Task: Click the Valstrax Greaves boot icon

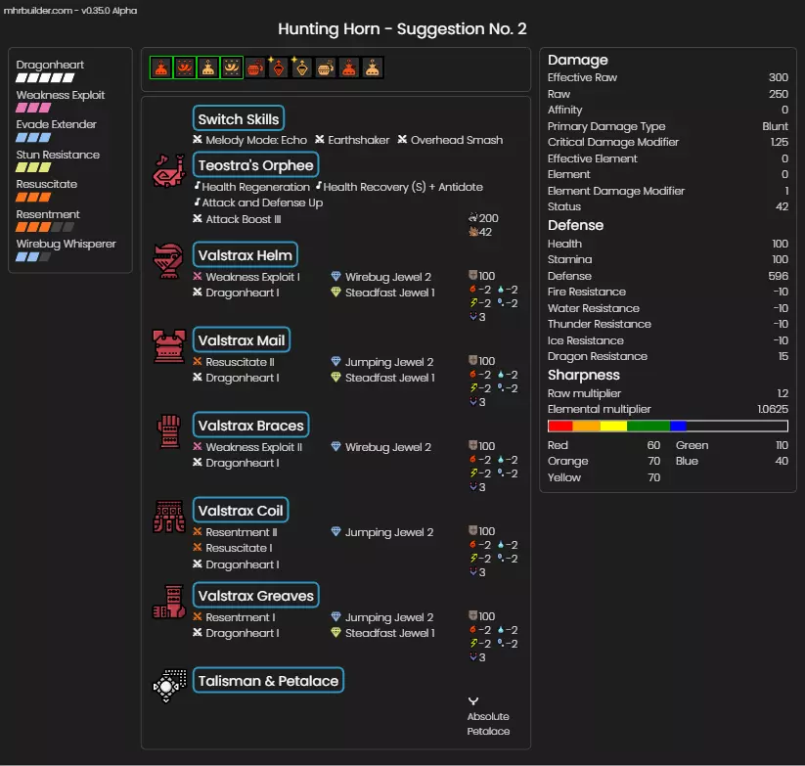Action: (x=169, y=602)
